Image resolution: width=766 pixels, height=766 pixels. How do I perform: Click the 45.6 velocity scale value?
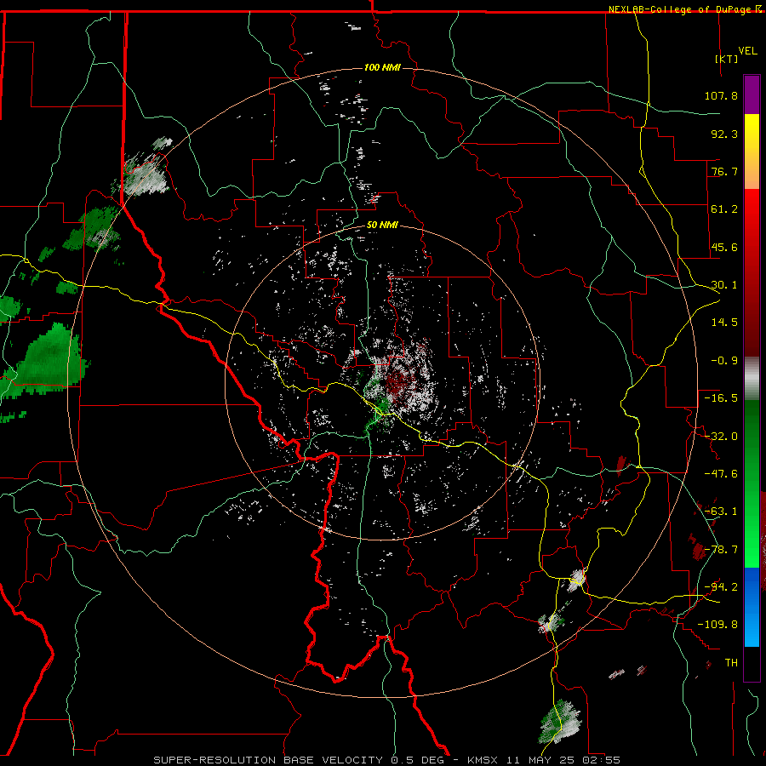click(x=724, y=247)
